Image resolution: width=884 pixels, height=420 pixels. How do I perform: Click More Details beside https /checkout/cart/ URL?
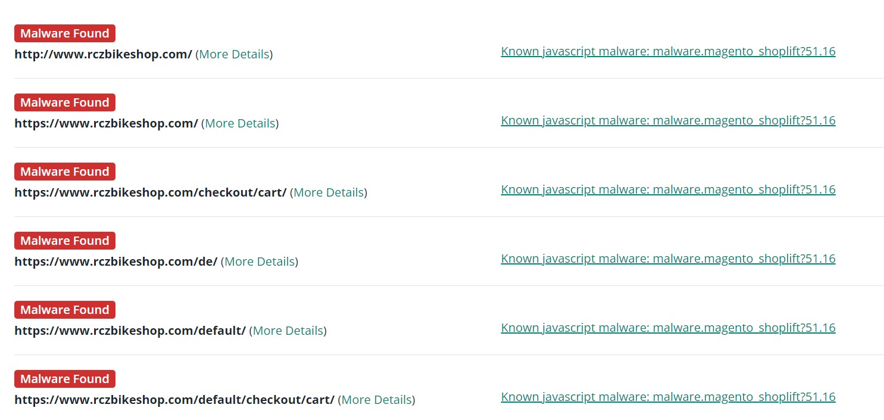point(329,192)
